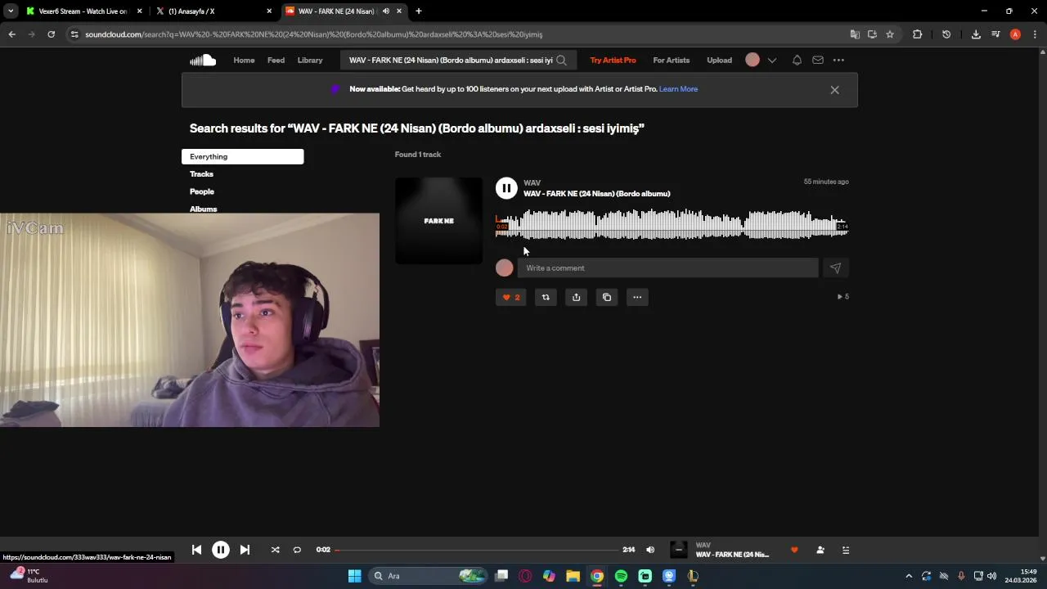Screen dimensions: 1047x589
Task: Open the track's more options menu
Action: tap(637, 297)
